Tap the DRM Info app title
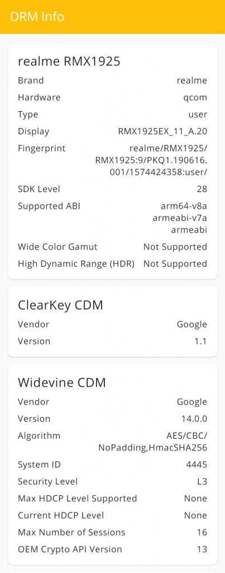The image size is (225, 573). (x=37, y=17)
